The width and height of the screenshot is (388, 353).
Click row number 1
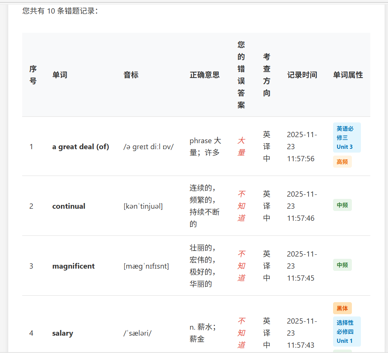pyautogui.click(x=31, y=147)
